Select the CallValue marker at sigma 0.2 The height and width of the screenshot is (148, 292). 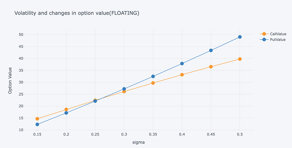[x=66, y=109]
